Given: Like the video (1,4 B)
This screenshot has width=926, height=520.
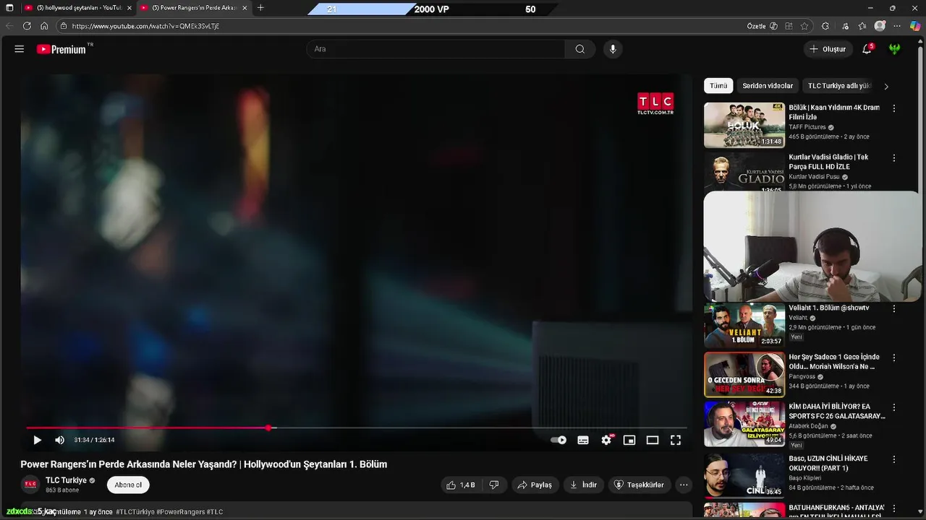Looking at the screenshot, I should click(460, 485).
